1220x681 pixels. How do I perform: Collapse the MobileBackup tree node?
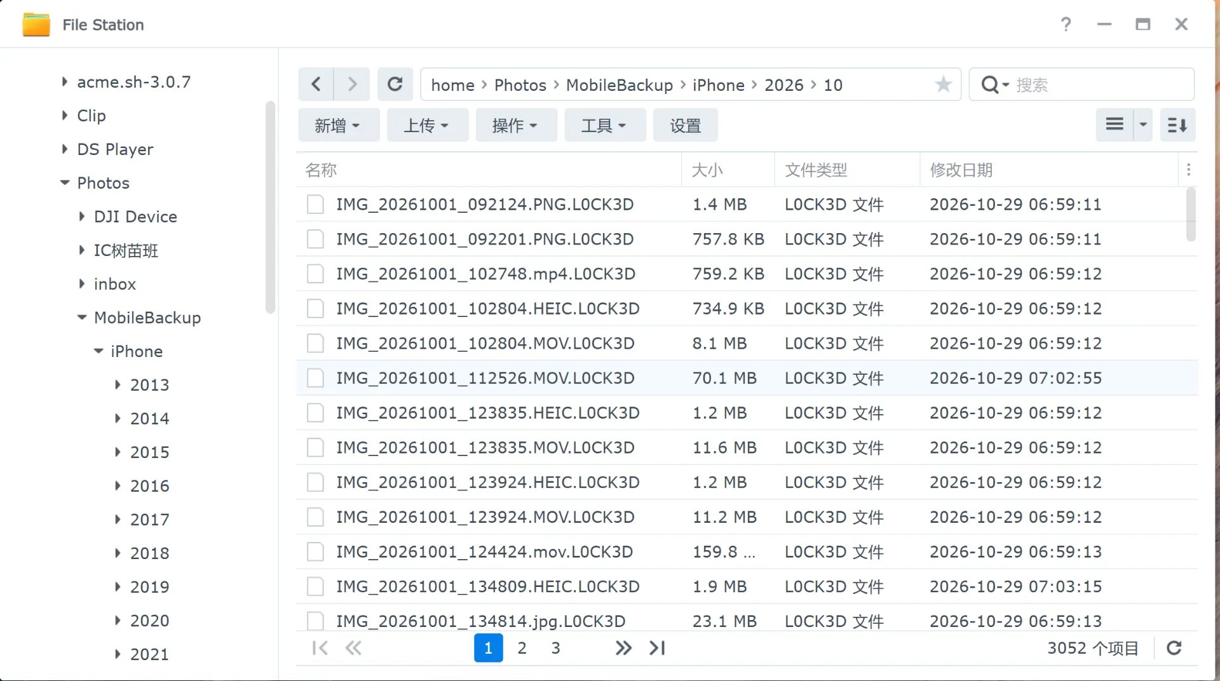tap(82, 318)
